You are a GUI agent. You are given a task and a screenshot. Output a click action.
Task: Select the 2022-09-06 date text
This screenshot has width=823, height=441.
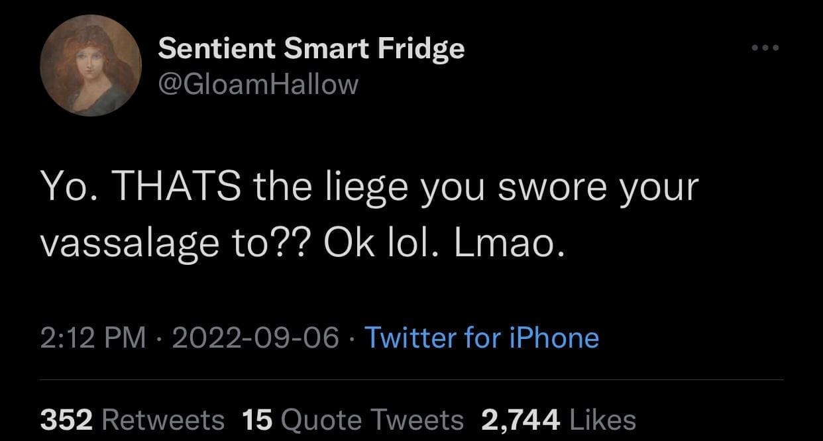click(255, 338)
